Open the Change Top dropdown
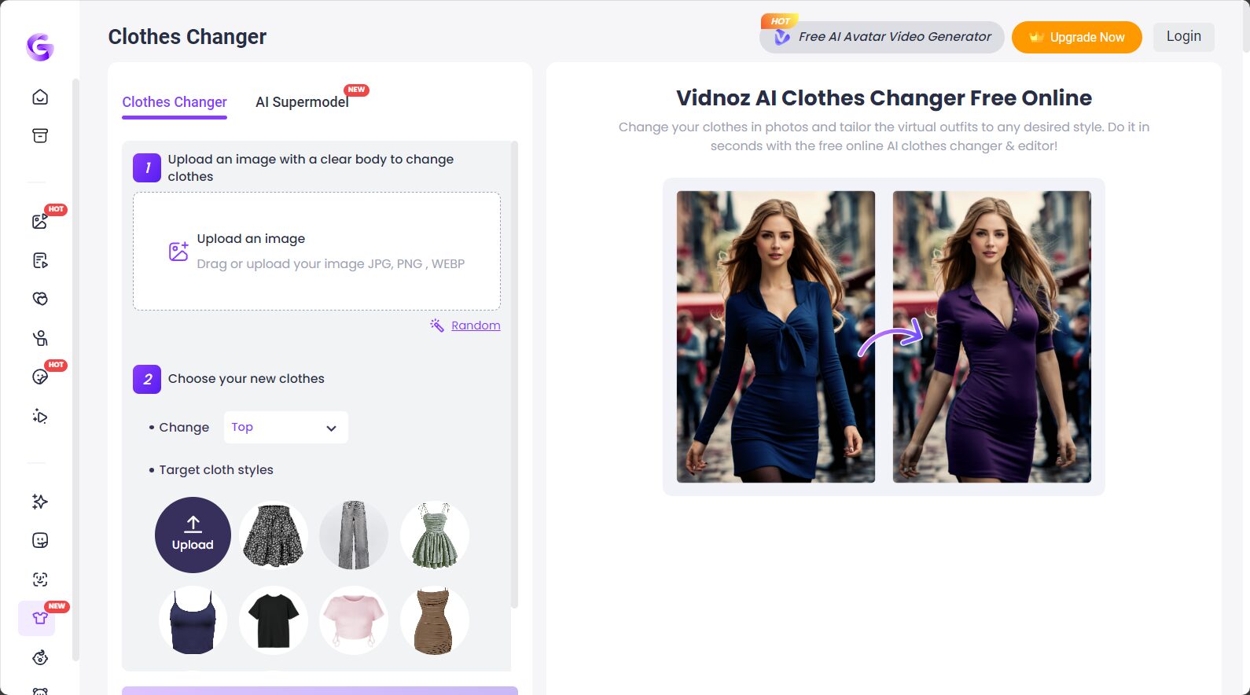This screenshot has height=695, width=1250. [285, 427]
